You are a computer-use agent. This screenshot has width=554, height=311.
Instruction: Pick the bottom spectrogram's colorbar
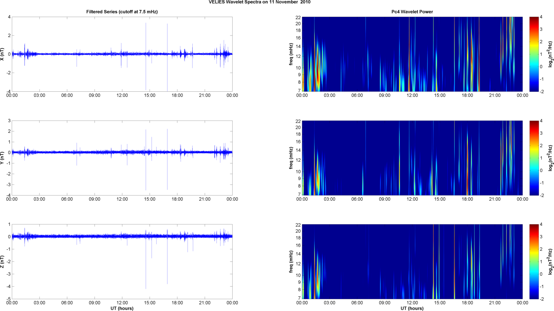coord(534,262)
